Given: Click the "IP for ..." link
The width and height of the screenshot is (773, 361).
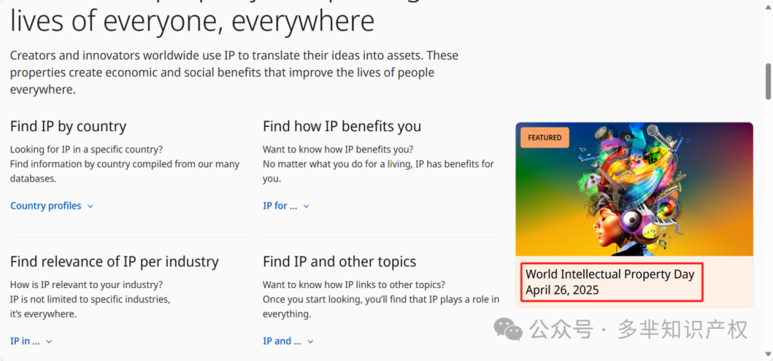Looking at the screenshot, I should [x=280, y=206].
